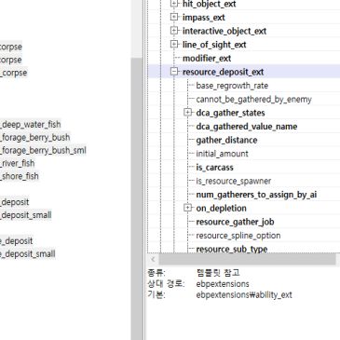Select num_gatherers_to_assign_by_ai property
340x340 pixels.
tap(256, 195)
